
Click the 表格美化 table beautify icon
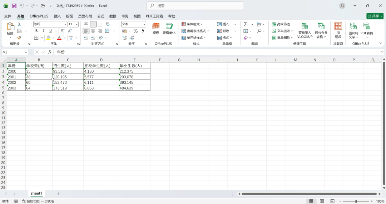click(169, 29)
